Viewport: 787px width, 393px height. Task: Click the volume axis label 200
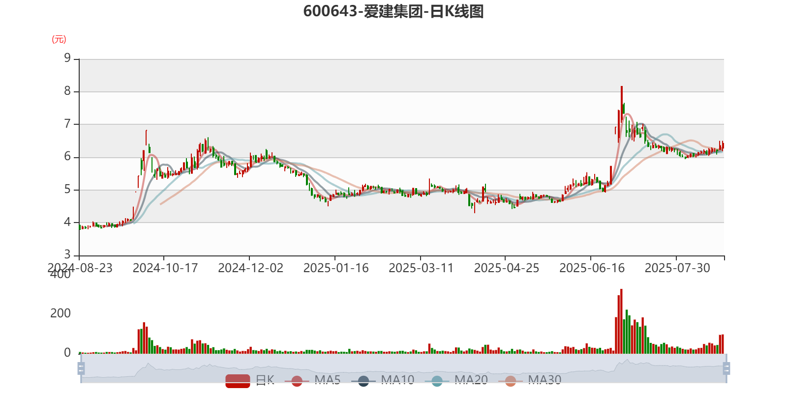pos(61,313)
